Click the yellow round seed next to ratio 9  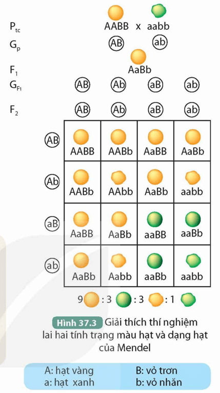92,300
